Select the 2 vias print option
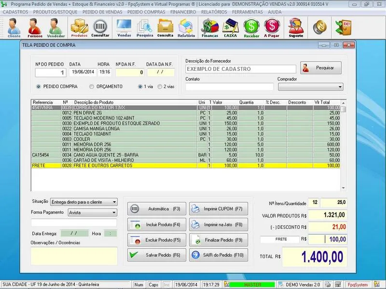The height and width of the screenshot is (289, 386). point(160,87)
